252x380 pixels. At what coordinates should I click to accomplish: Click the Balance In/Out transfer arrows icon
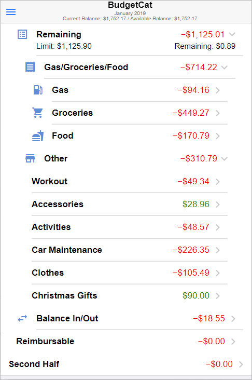click(22, 318)
